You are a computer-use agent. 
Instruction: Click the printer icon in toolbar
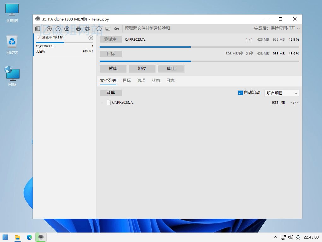79,29
